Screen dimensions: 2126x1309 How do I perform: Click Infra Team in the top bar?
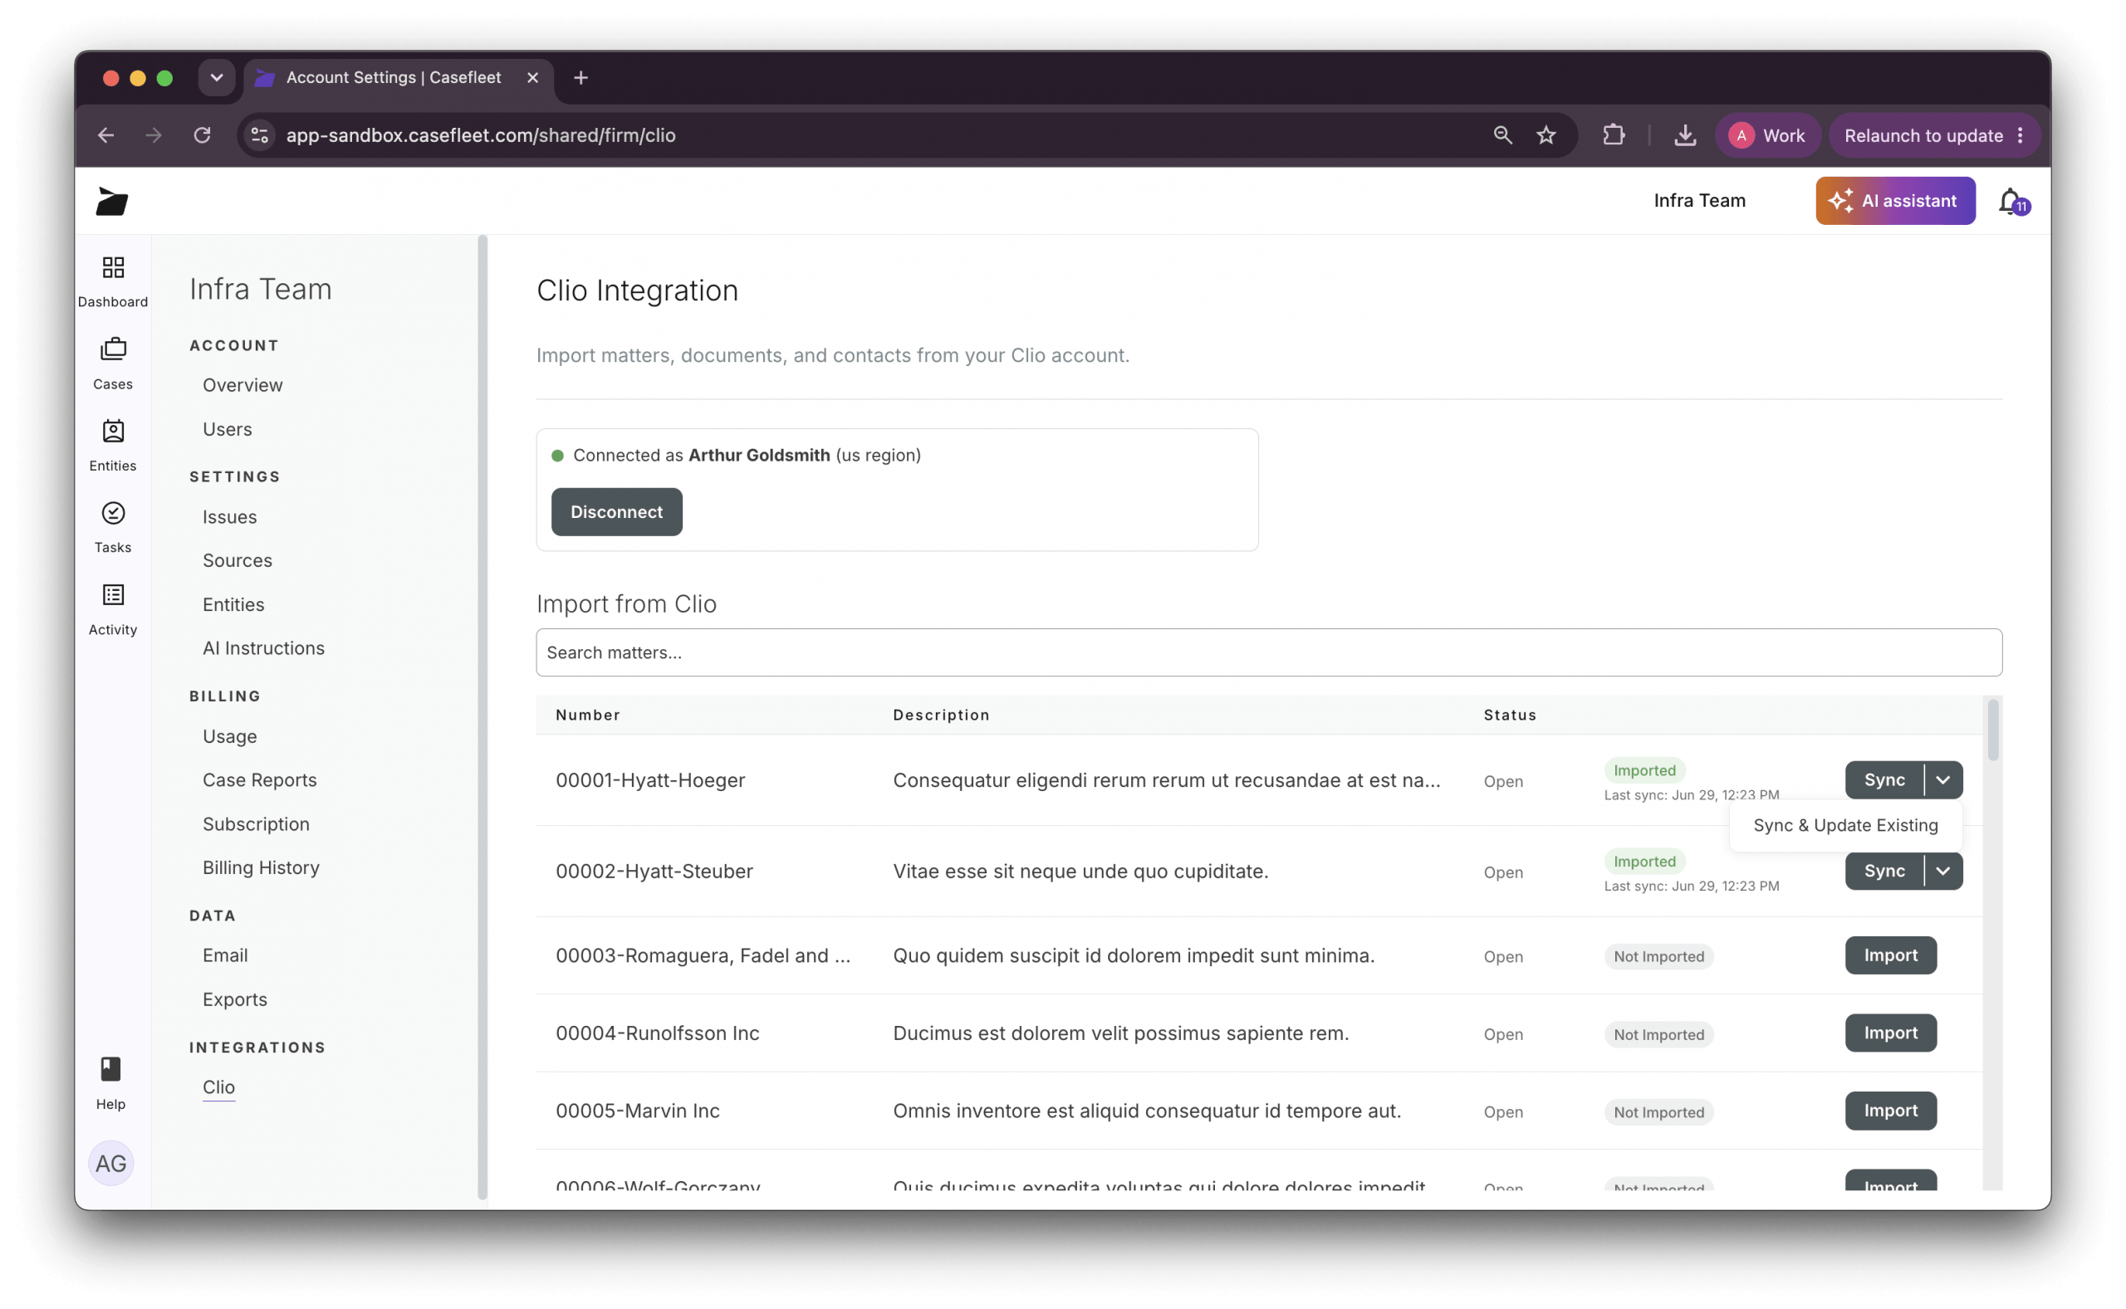(1699, 201)
